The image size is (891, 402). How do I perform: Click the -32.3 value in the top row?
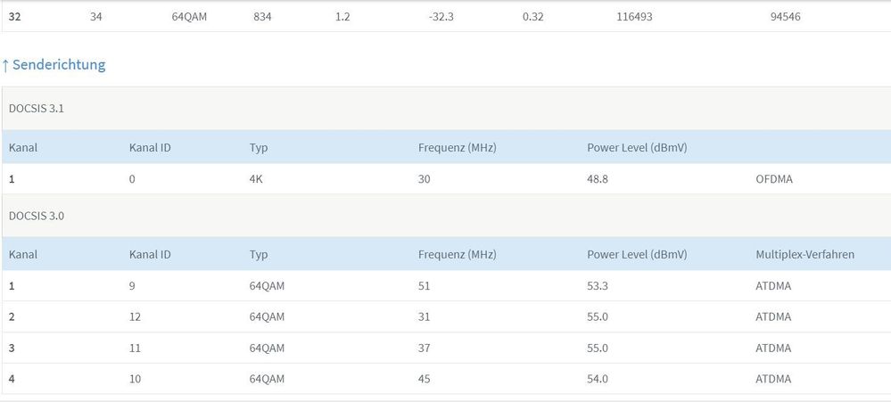coord(441,16)
